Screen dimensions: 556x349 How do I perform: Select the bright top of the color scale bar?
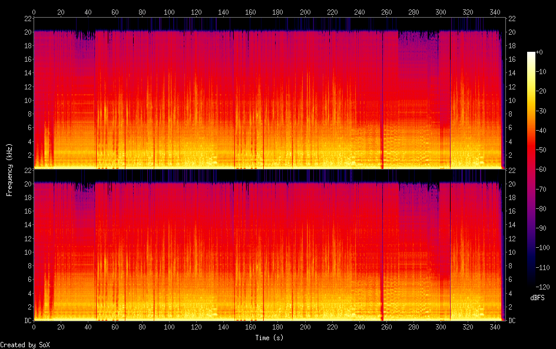coord(531,55)
